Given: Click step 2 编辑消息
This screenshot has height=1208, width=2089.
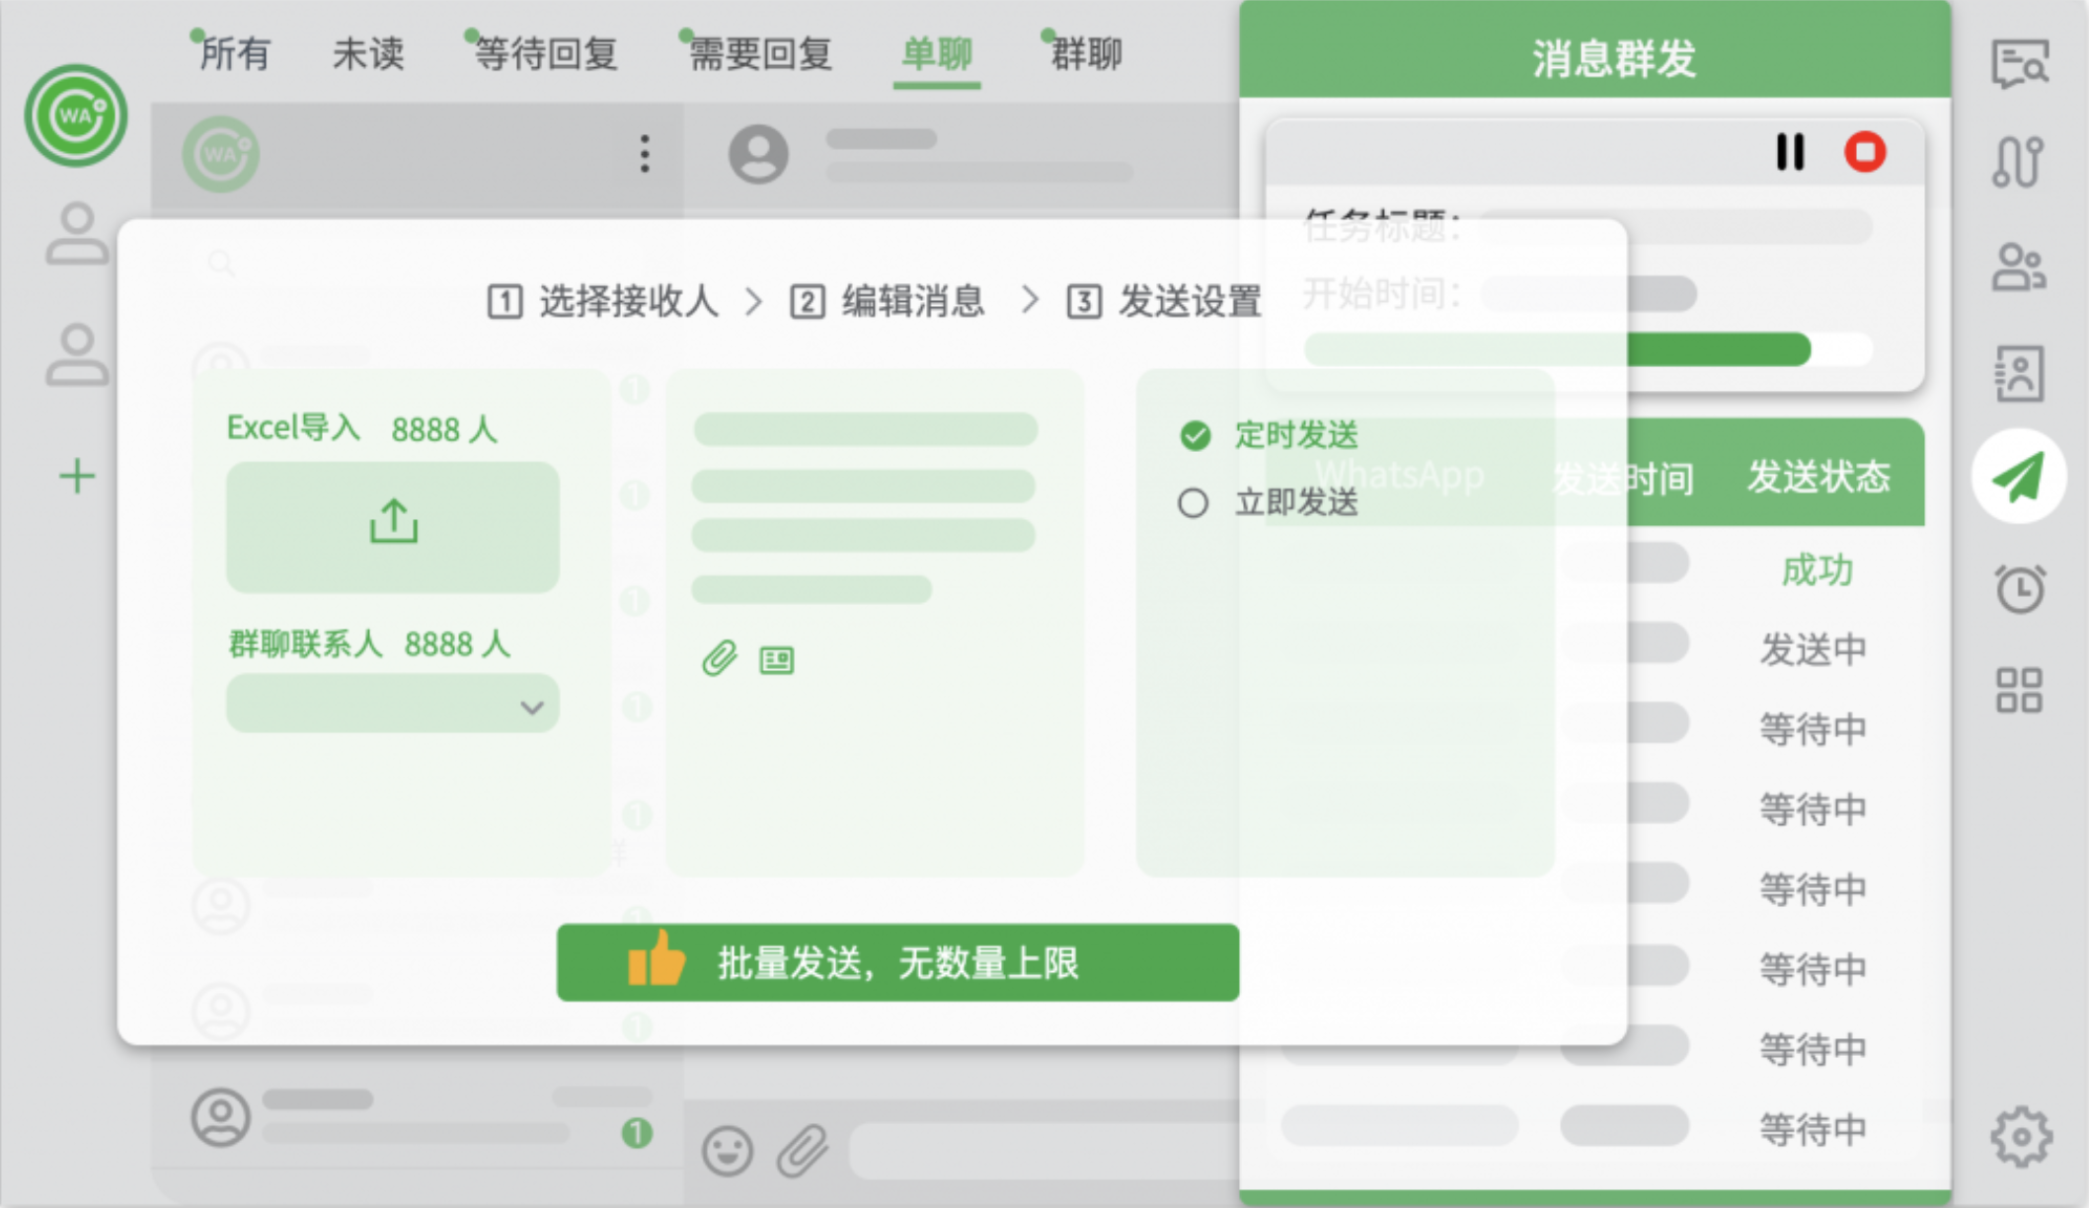Looking at the screenshot, I should [888, 301].
